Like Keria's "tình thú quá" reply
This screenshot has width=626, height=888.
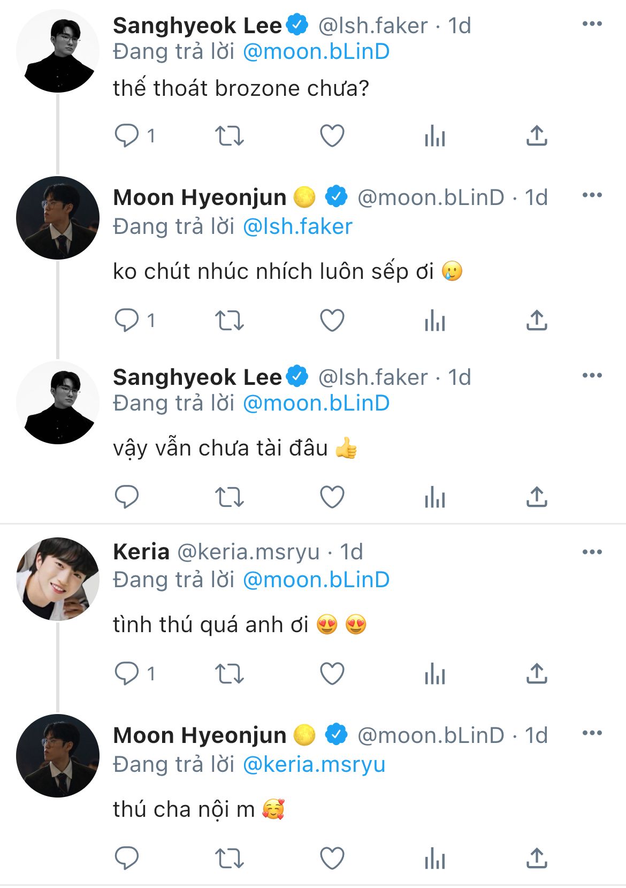332,673
